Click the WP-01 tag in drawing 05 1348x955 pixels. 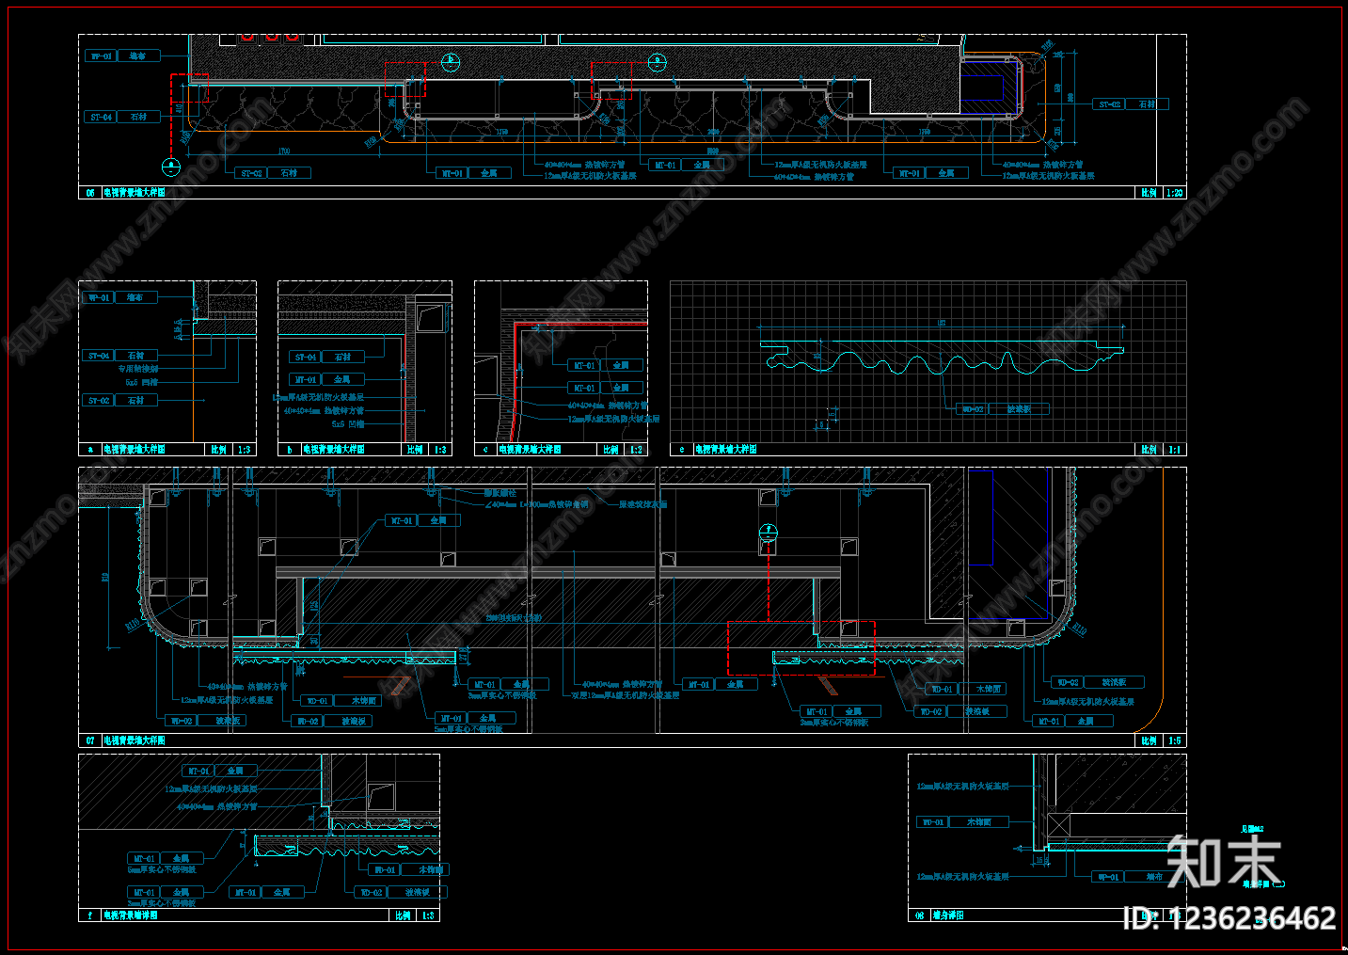point(101,56)
